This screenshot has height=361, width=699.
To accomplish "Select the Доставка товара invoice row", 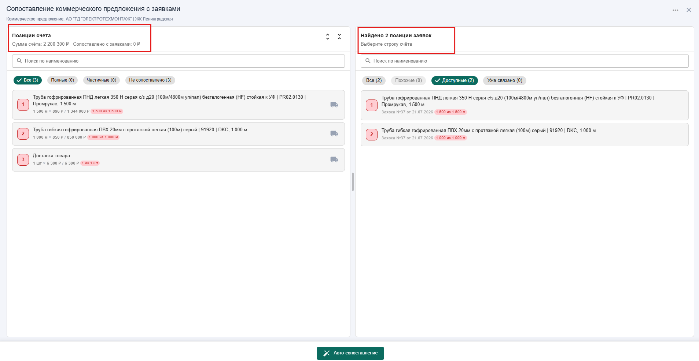I will pos(179,160).
